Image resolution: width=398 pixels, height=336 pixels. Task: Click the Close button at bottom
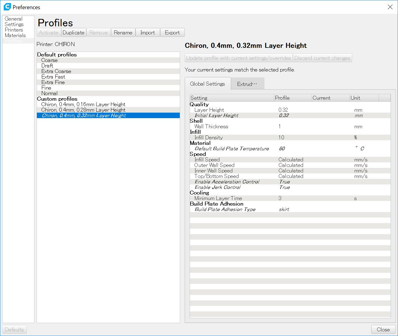point(383,330)
